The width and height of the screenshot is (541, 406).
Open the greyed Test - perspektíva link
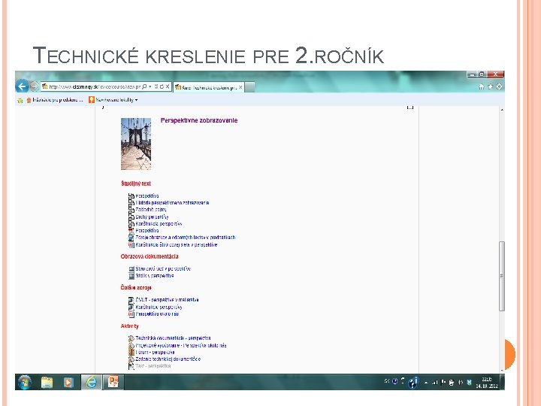(x=153, y=366)
